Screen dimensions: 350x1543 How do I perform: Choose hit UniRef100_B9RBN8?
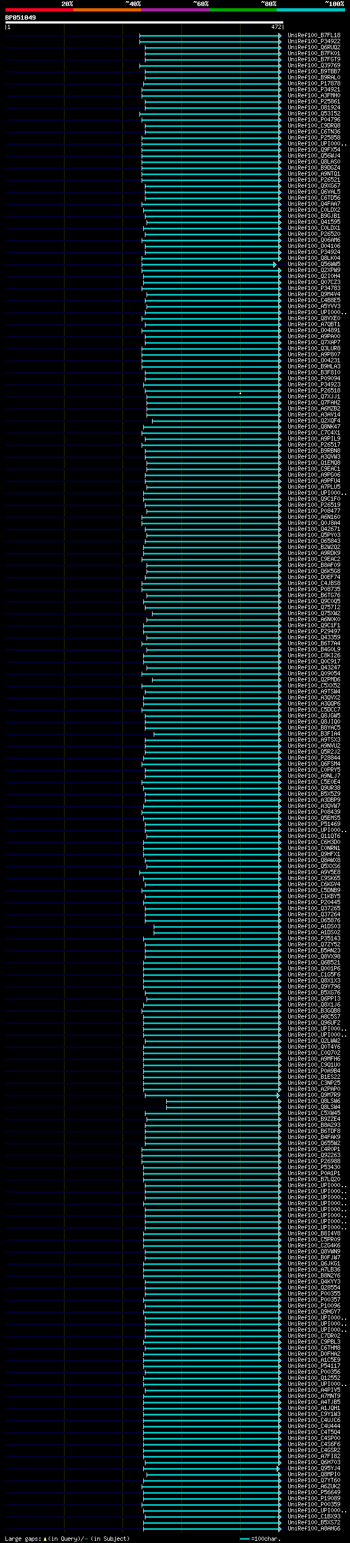tap(313, 450)
